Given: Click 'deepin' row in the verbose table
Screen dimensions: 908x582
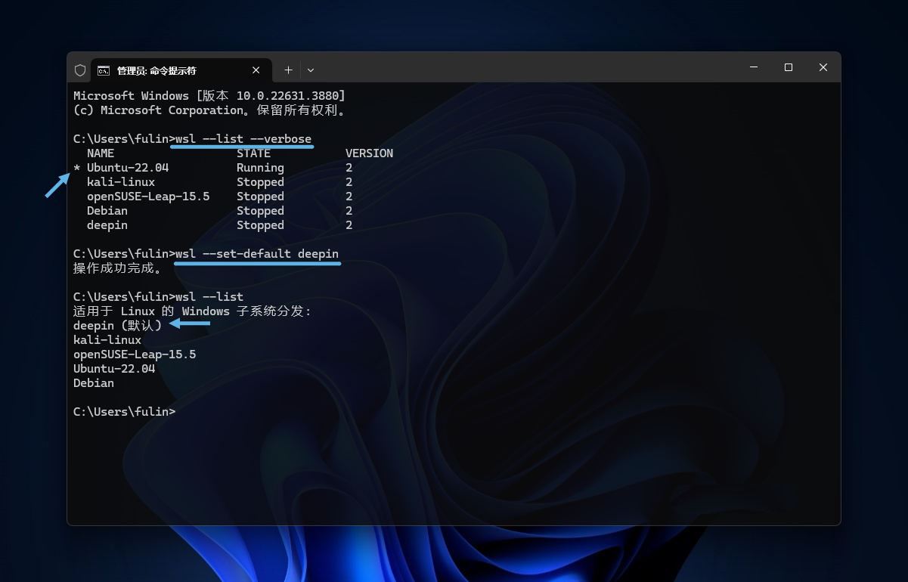Looking at the screenshot, I should coord(107,225).
